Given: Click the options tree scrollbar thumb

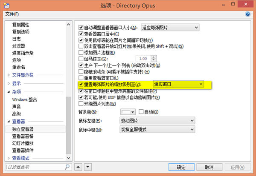Looking at the screenshot, I should pos(69,125).
